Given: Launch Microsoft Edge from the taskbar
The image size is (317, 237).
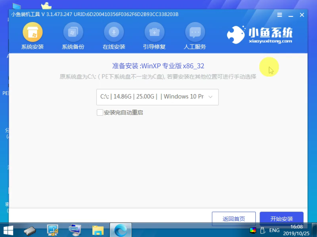Looking at the screenshot, I should coord(121,230).
